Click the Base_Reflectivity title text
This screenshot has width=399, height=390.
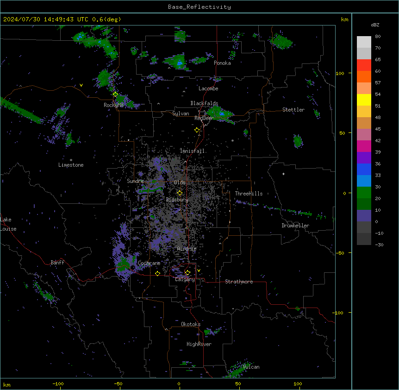[199, 7]
